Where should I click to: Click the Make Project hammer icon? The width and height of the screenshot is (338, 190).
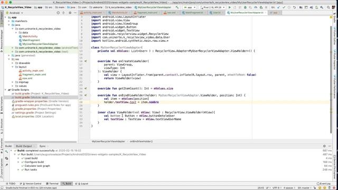(x=177, y=7)
